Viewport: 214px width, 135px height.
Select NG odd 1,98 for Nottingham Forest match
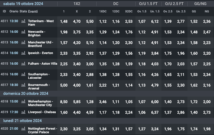[207, 129]
